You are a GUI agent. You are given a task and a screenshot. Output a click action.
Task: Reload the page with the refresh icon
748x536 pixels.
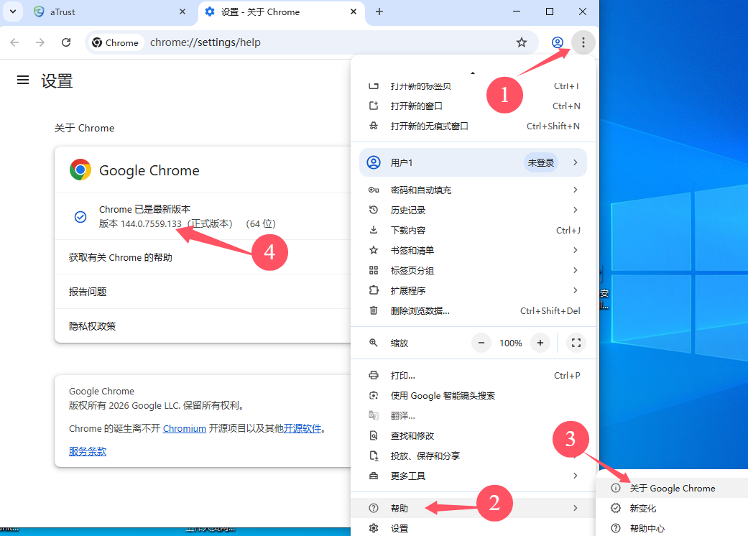66,42
